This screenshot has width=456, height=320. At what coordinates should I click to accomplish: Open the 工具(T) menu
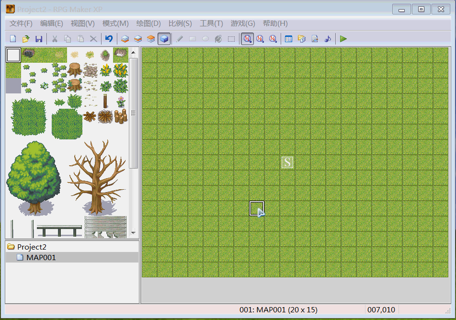coord(211,23)
